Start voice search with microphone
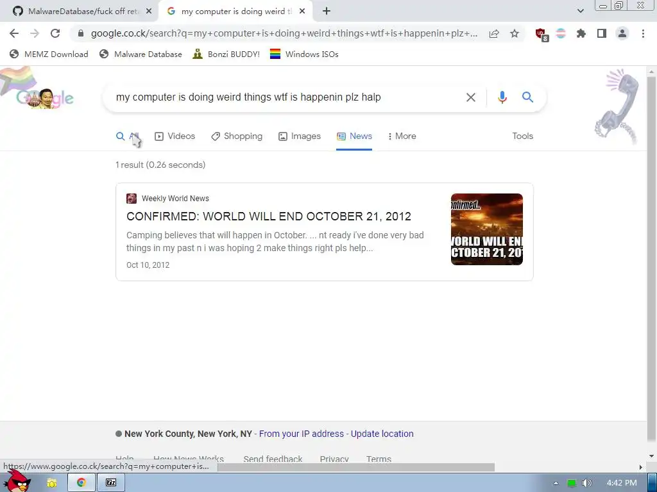 click(502, 97)
